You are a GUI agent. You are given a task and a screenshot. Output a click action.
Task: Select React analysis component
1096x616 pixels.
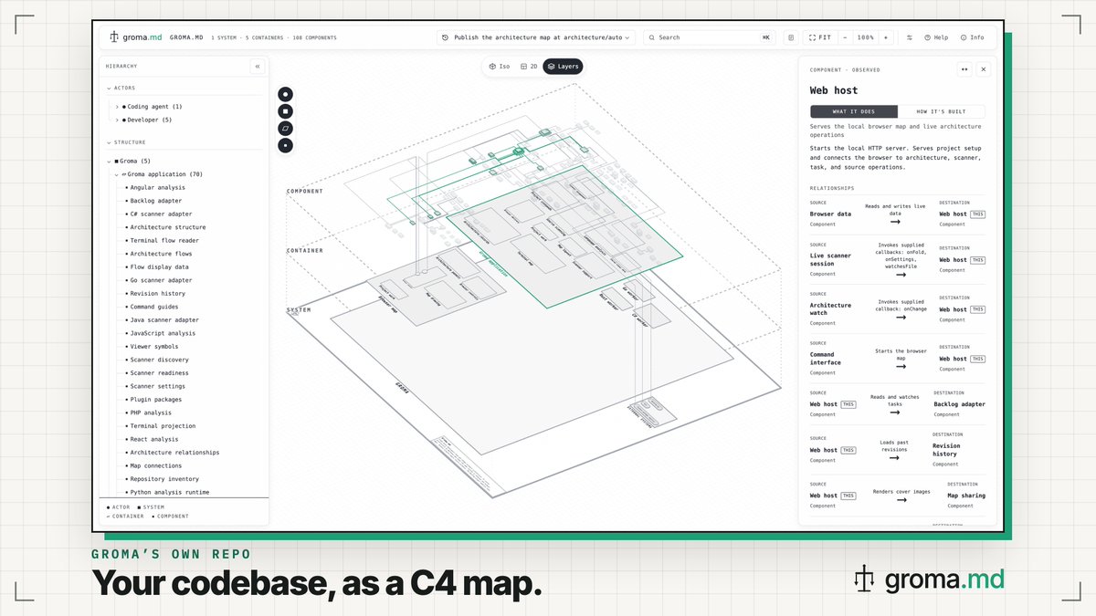click(x=153, y=439)
